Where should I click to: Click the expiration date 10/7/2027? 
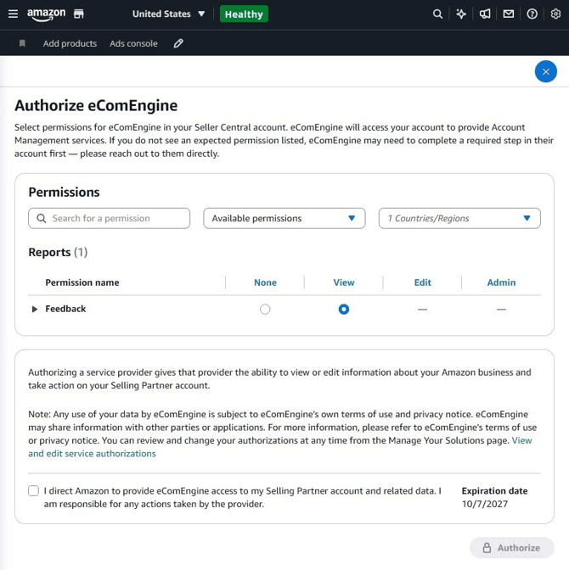tap(485, 504)
